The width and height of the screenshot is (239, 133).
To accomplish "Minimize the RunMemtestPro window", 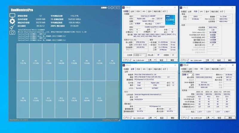I will click(115, 8).
